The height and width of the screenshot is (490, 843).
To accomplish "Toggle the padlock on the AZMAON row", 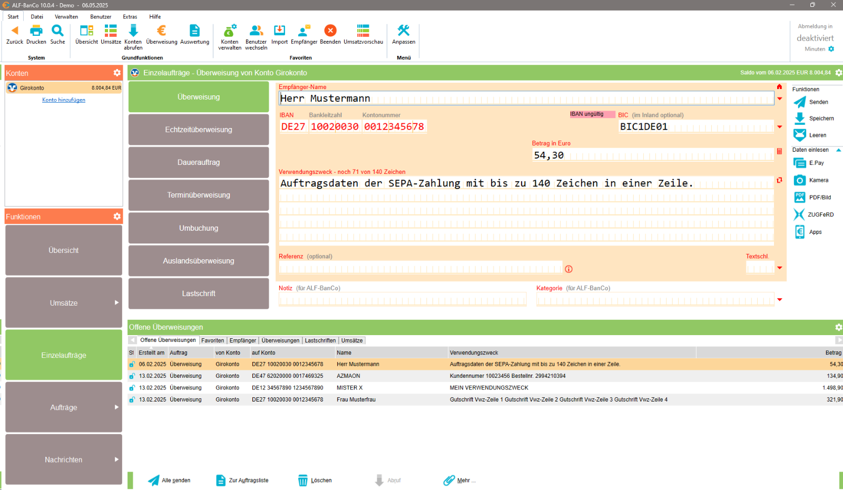I will coord(131,376).
